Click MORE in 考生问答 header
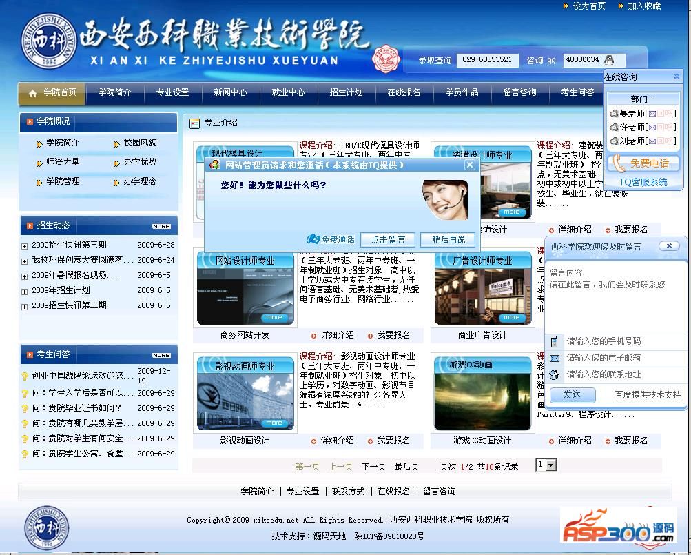691x555 pixels. (161, 355)
